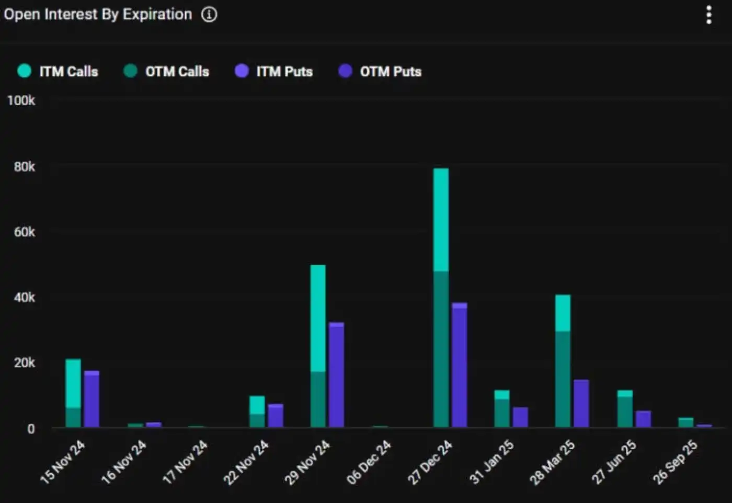This screenshot has width=732, height=503.
Task: Open the info icon beside Open Interest title
Action: click(x=209, y=15)
